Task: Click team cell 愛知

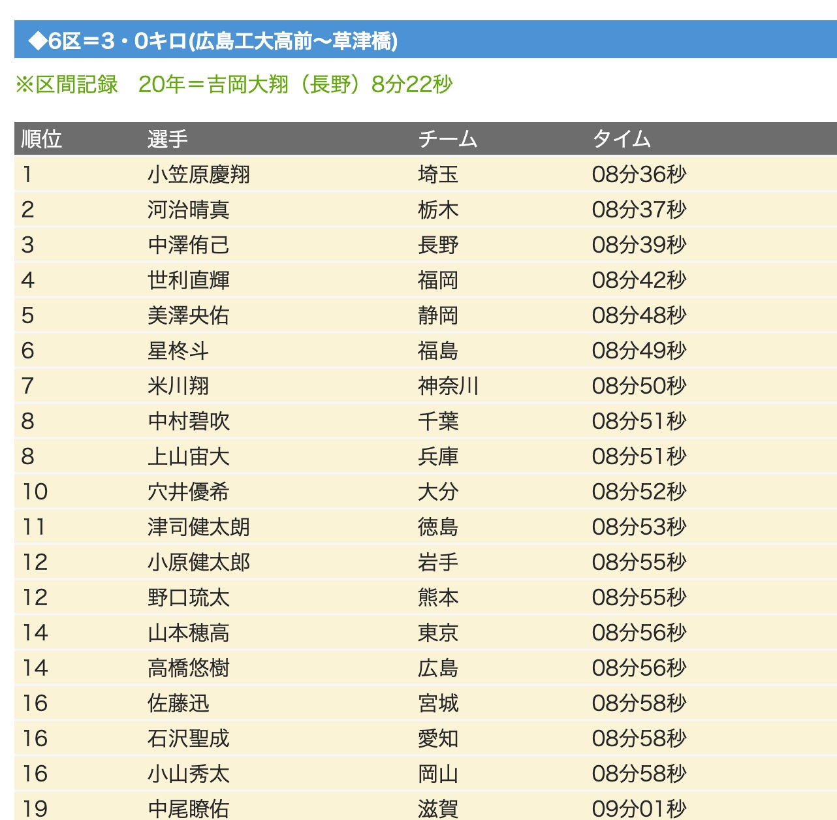Action: pyautogui.click(x=438, y=738)
